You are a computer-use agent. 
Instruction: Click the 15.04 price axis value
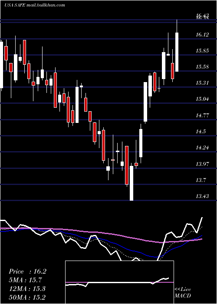coord(203,99)
